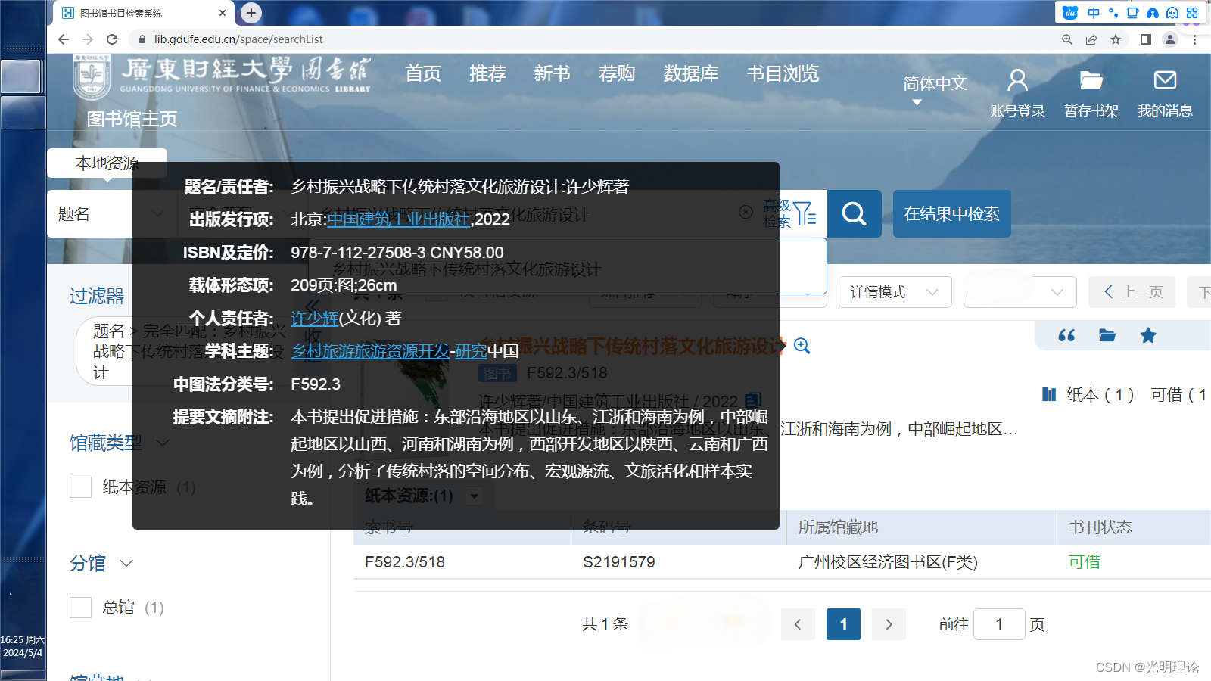Click barcode S2191579 in table

point(619,562)
